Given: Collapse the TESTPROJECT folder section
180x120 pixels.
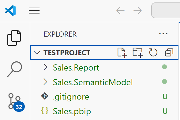Looking at the screenshot, I should tap(37, 53).
